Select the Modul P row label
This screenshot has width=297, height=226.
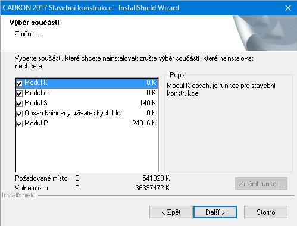coord(36,123)
